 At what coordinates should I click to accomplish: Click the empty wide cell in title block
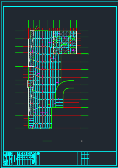tap(59, 159)
